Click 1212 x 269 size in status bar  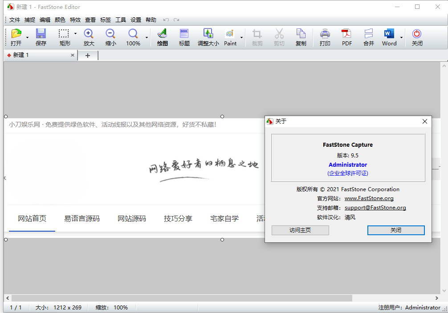click(67, 308)
